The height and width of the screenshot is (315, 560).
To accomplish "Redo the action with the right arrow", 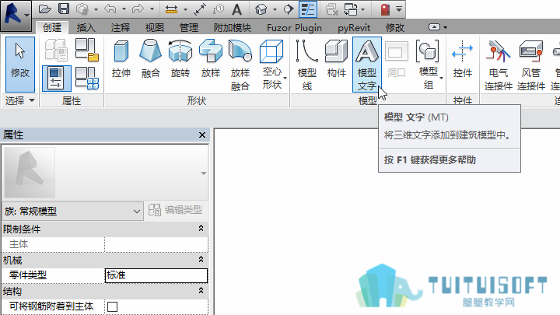I will click(138, 9).
